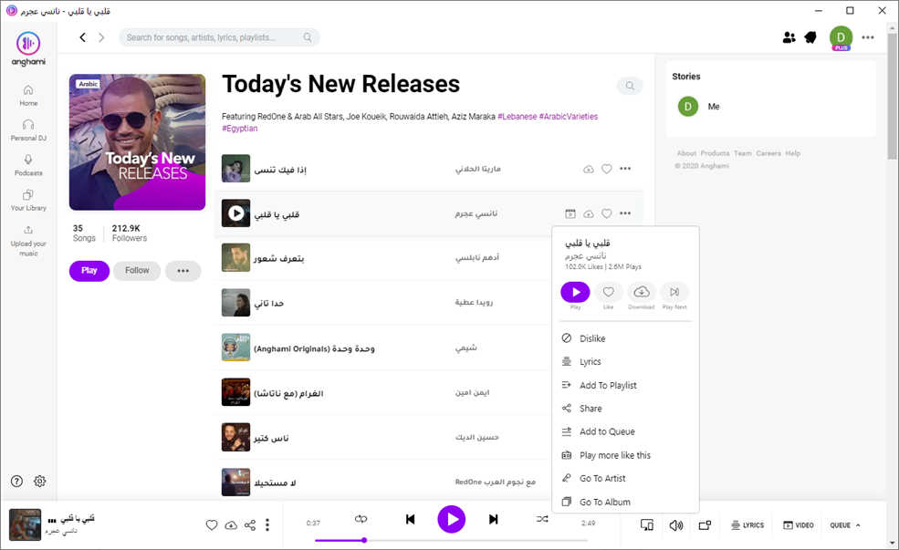
Task: Click Like button in the popup menu
Action: tap(609, 292)
